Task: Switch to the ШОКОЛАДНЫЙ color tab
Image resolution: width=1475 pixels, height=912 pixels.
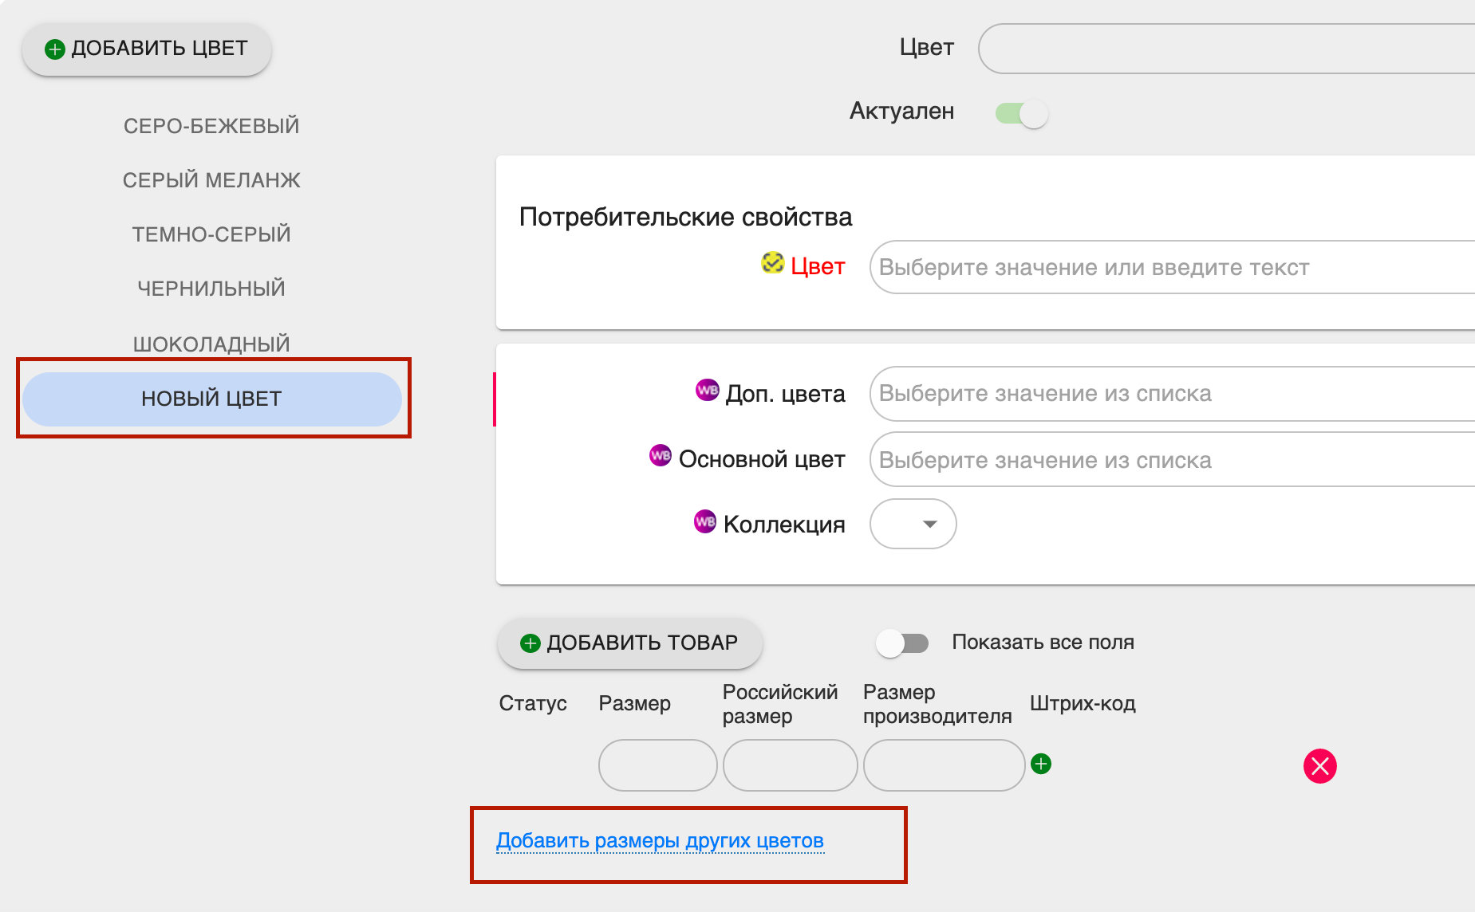Action: pos(211,344)
